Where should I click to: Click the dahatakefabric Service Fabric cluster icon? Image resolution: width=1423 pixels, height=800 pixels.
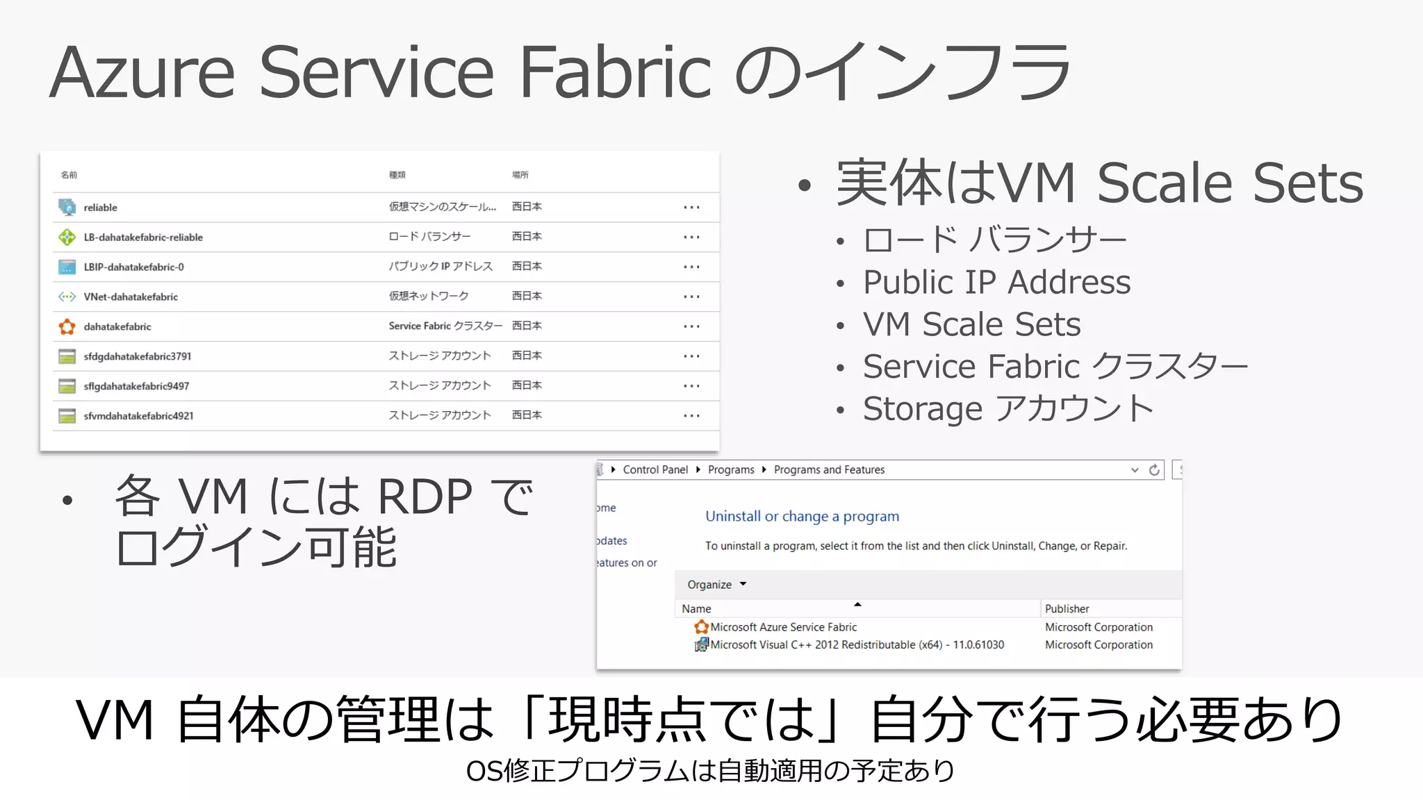[x=67, y=326]
